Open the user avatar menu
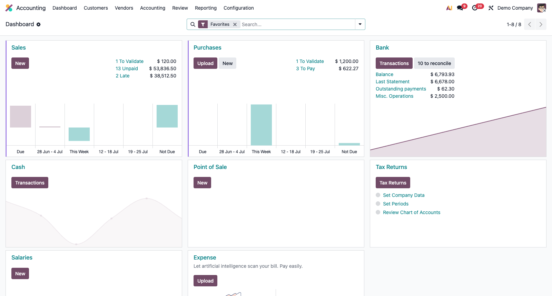 click(542, 8)
